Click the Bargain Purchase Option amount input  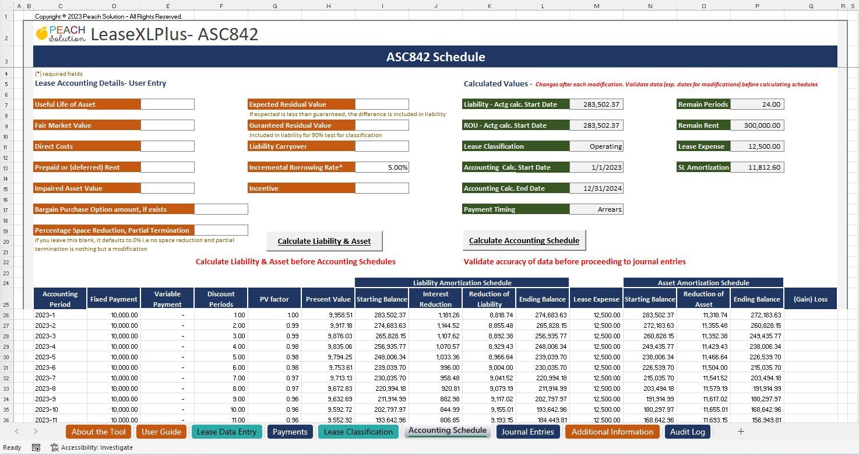[221, 209]
